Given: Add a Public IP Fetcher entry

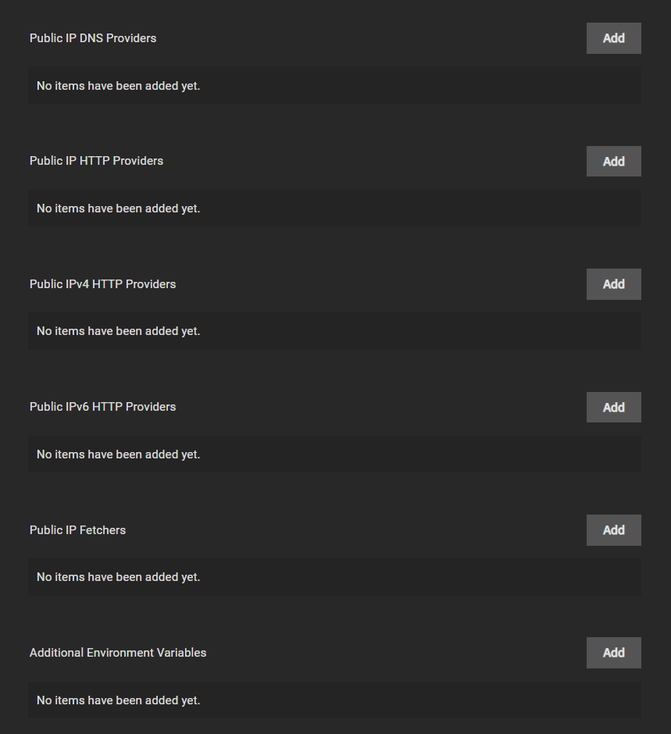Looking at the screenshot, I should tap(613, 530).
